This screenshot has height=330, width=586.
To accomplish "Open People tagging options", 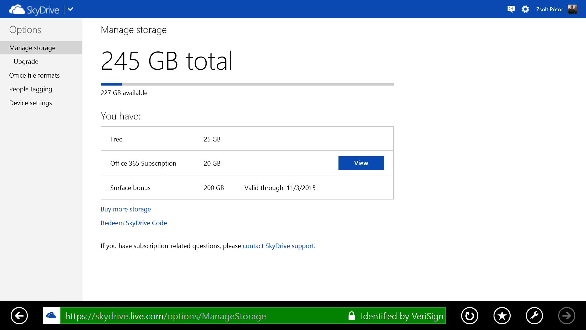I will click(x=31, y=89).
